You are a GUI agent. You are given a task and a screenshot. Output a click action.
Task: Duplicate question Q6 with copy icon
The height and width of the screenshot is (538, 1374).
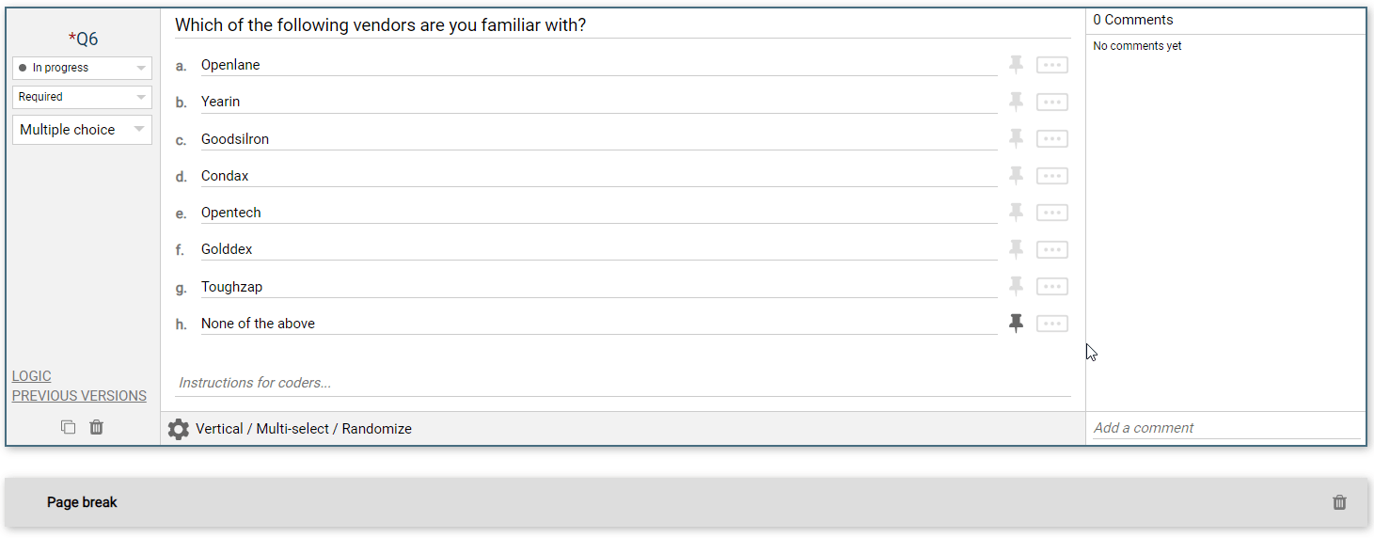click(x=68, y=427)
